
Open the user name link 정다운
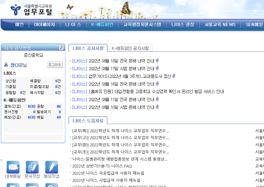(x=17, y=65)
